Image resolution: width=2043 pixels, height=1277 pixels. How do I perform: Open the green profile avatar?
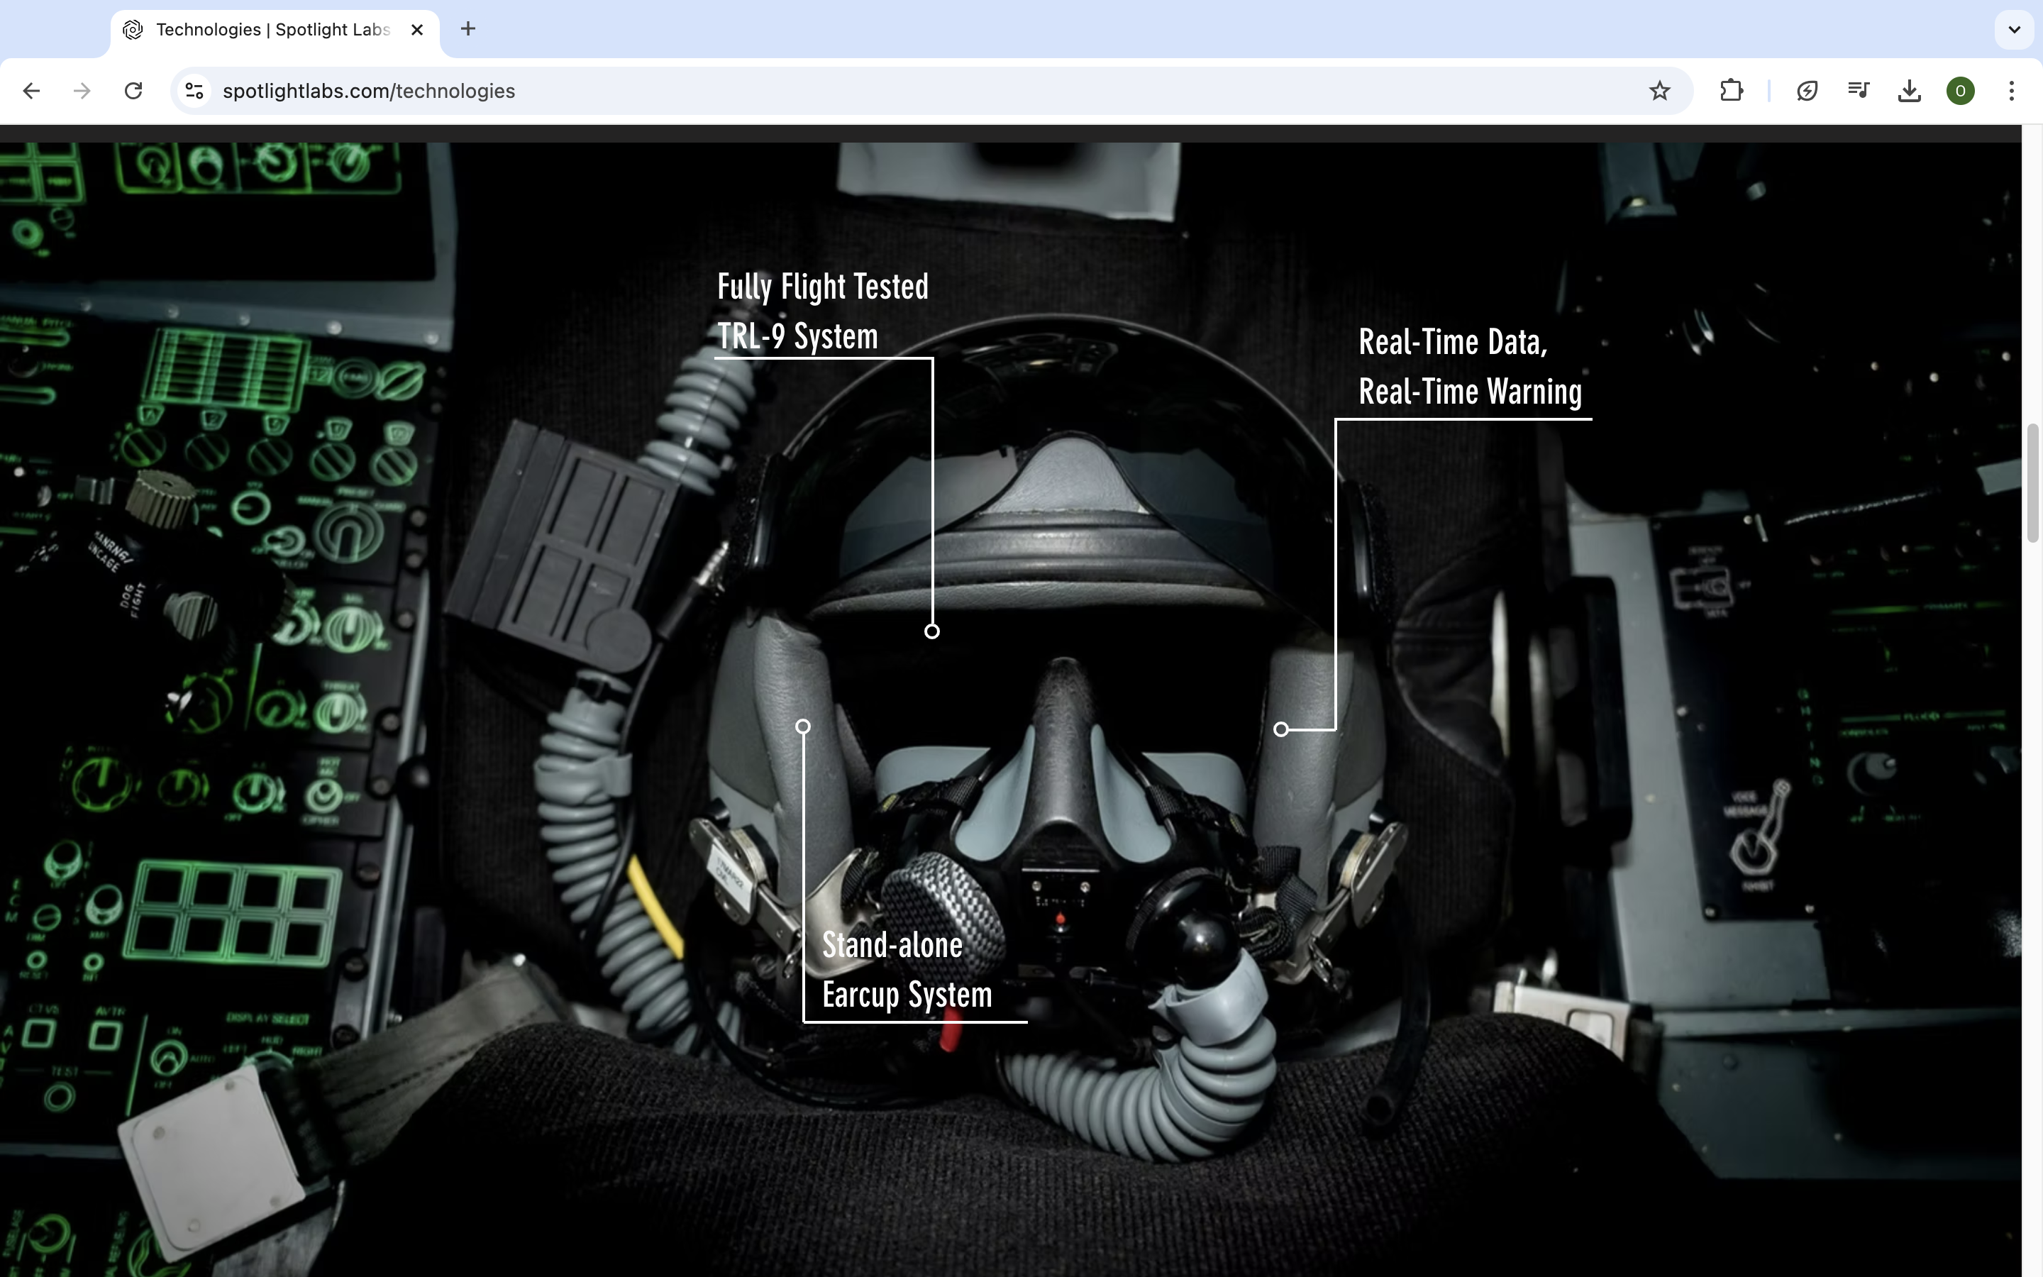pos(1959,90)
